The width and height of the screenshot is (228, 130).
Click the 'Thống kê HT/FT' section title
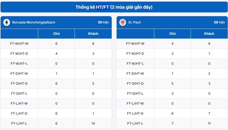pos(114,7)
